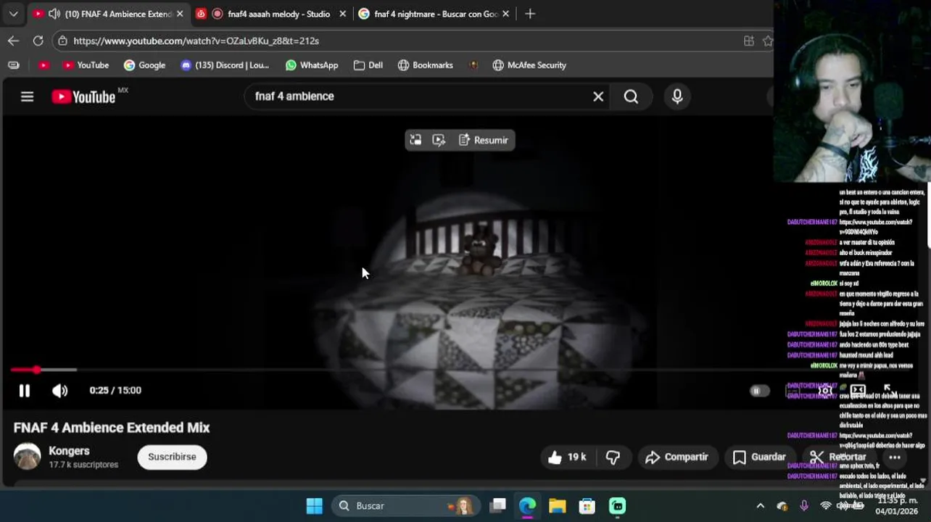Run search with the magnifier button
The height and width of the screenshot is (522, 931).
pyautogui.click(x=631, y=96)
